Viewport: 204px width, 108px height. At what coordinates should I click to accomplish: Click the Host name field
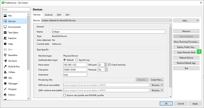(x=75, y=65)
